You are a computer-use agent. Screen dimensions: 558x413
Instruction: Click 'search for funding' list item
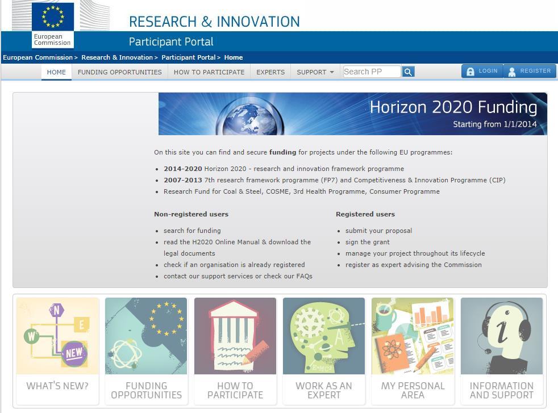coord(192,231)
